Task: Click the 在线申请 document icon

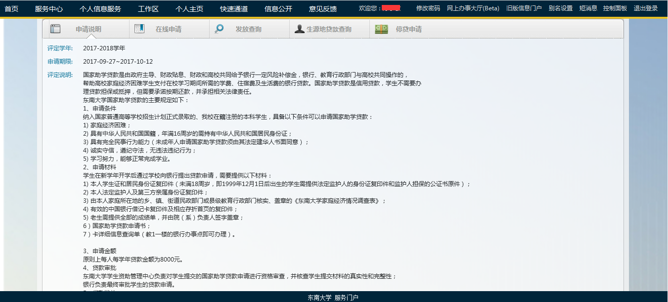Action: [x=139, y=29]
